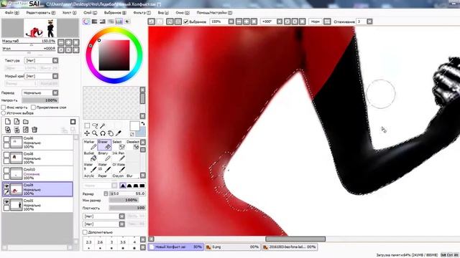Hide layer Слой9 with its eye icon
Screen dimensions: 460x258
(x=6, y=186)
